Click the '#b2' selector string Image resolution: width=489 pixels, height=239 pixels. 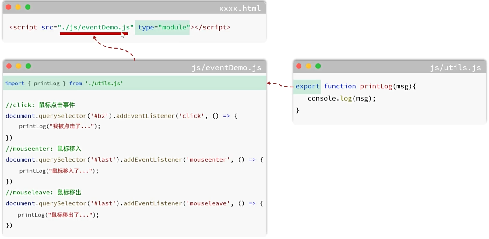[x=100, y=116]
